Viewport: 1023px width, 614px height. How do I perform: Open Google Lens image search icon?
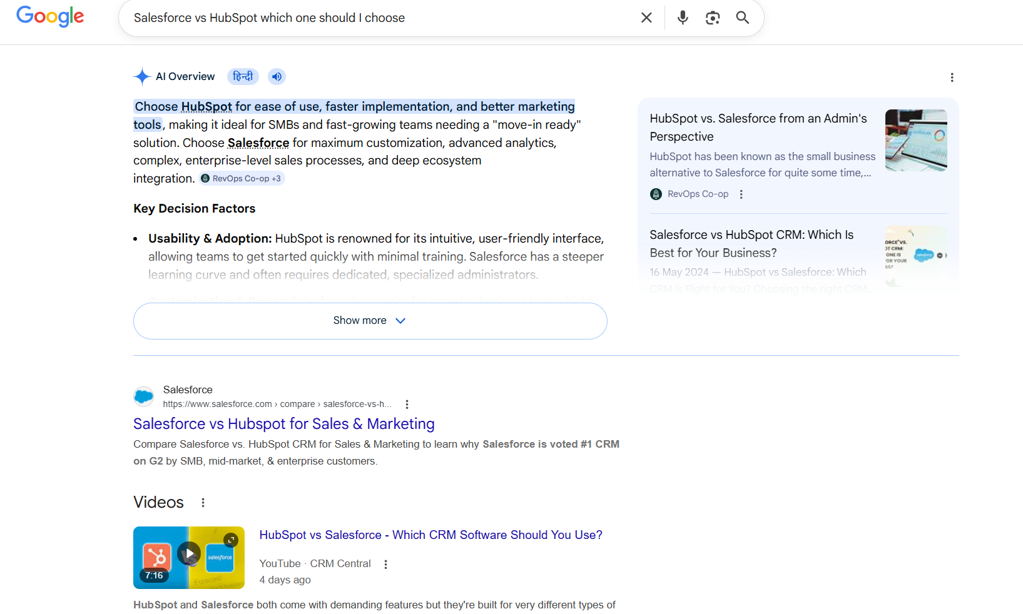tap(713, 18)
